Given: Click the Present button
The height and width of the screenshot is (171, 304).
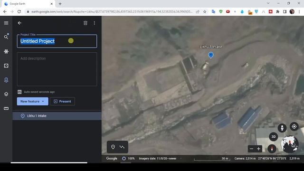Looking at the screenshot, I should 62,101.
